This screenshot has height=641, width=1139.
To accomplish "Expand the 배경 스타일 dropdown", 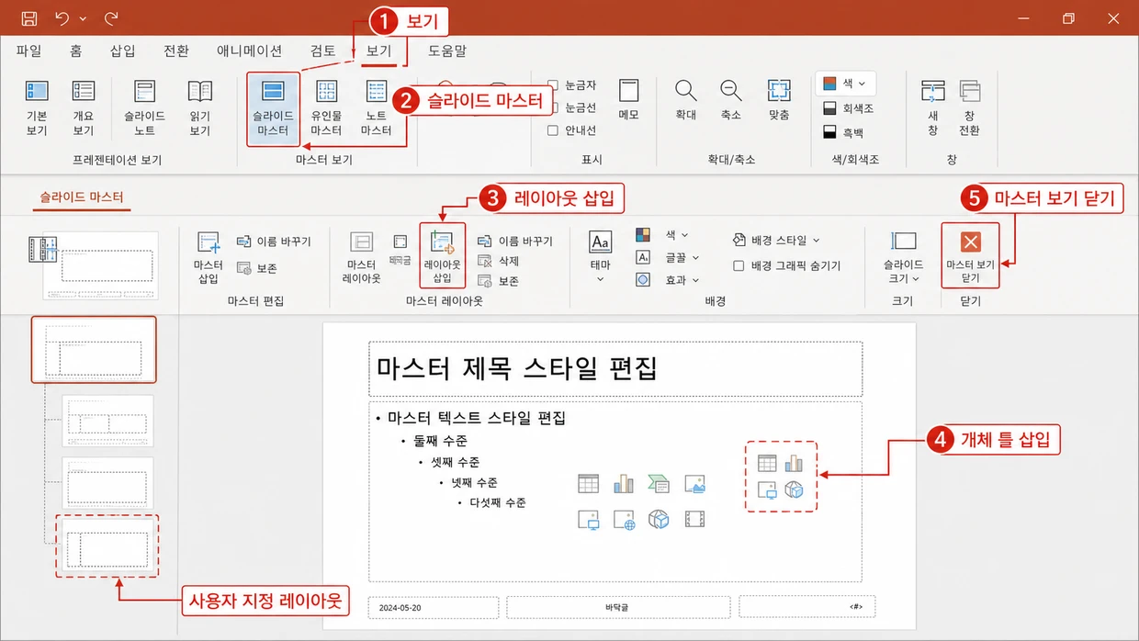I will [777, 241].
